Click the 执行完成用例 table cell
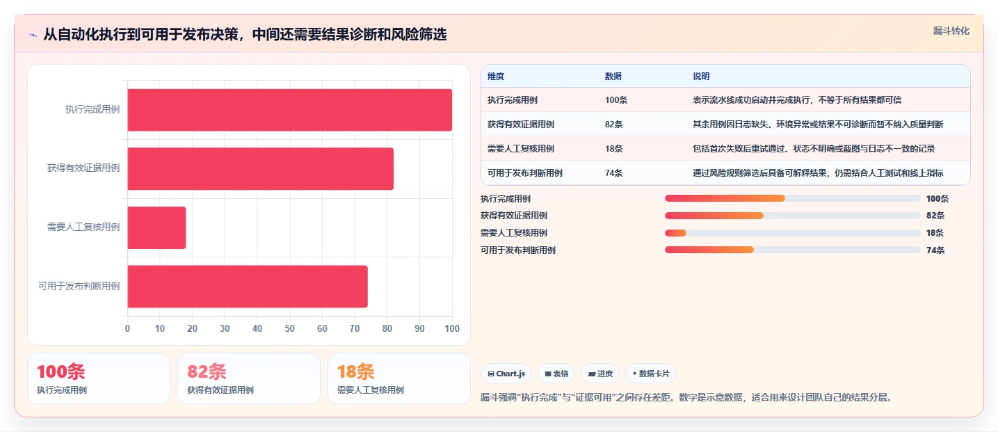998x432 pixels. click(x=513, y=99)
